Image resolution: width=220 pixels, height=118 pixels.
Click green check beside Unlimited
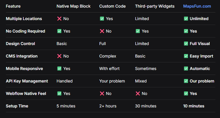pyautogui.click(x=186, y=19)
